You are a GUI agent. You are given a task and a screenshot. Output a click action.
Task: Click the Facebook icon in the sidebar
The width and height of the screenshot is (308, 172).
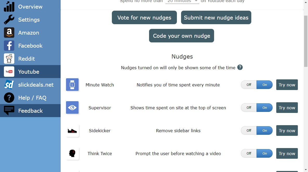tap(9, 46)
